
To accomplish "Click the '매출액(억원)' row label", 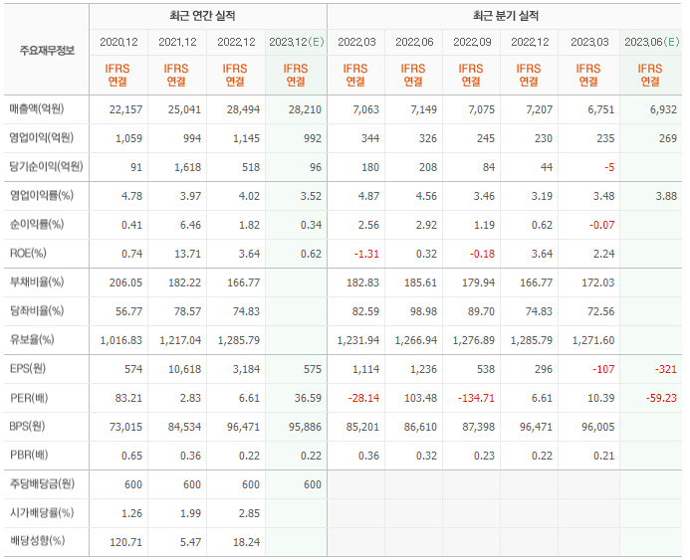I will click(x=37, y=108).
